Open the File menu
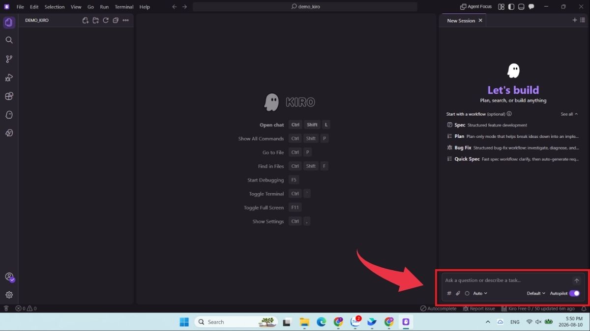The height and width of the screenshot is (331, 590). tap(20, 7)
